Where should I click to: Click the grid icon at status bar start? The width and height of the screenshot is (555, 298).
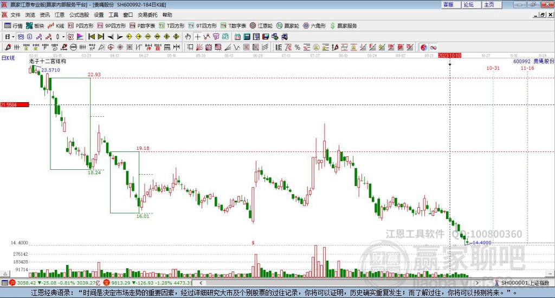4,283
